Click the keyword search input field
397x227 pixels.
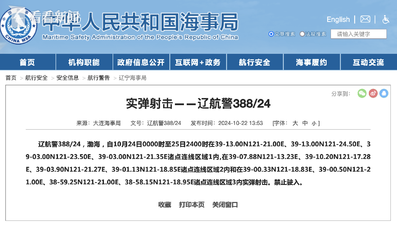coord(359,34)
